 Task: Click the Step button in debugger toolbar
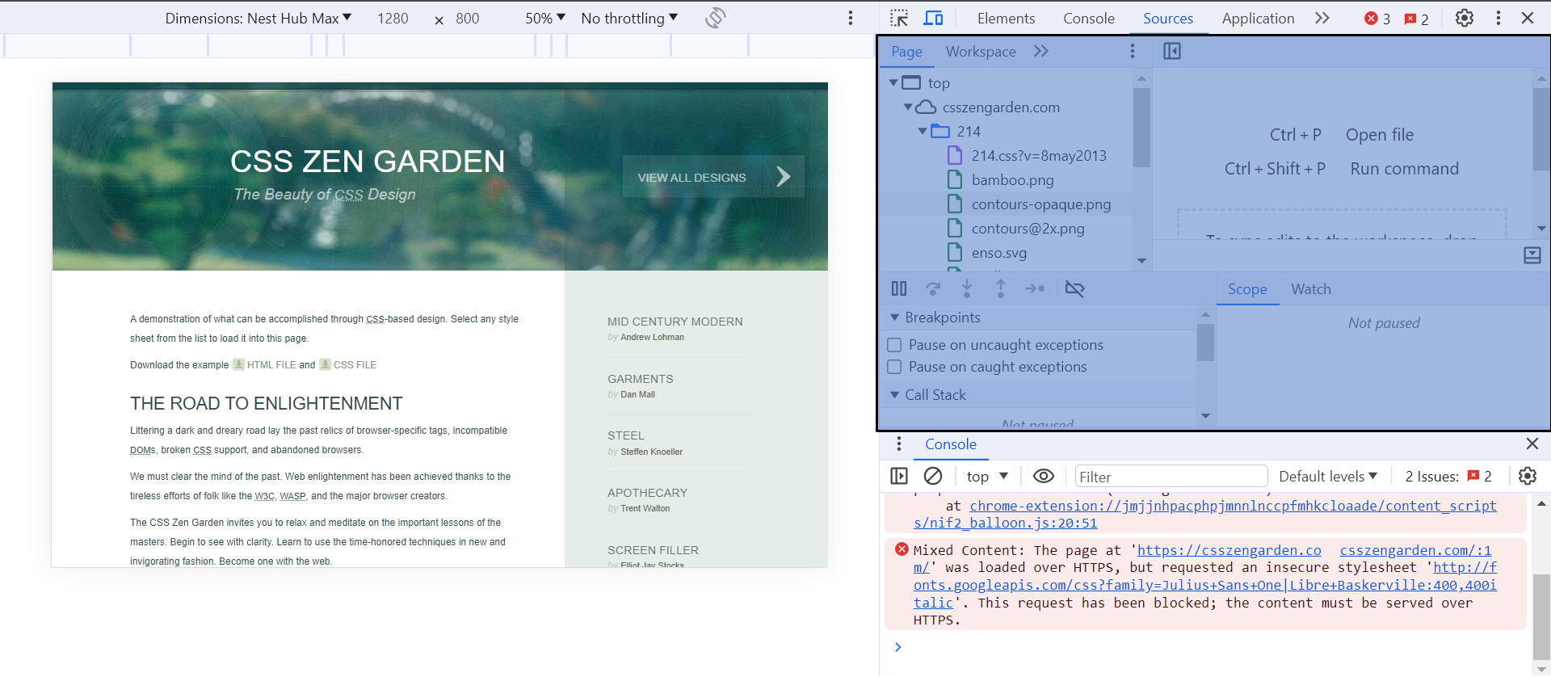coord(1035,288)
